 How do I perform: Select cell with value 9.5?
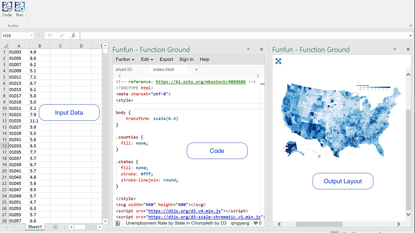click(39, 190)
